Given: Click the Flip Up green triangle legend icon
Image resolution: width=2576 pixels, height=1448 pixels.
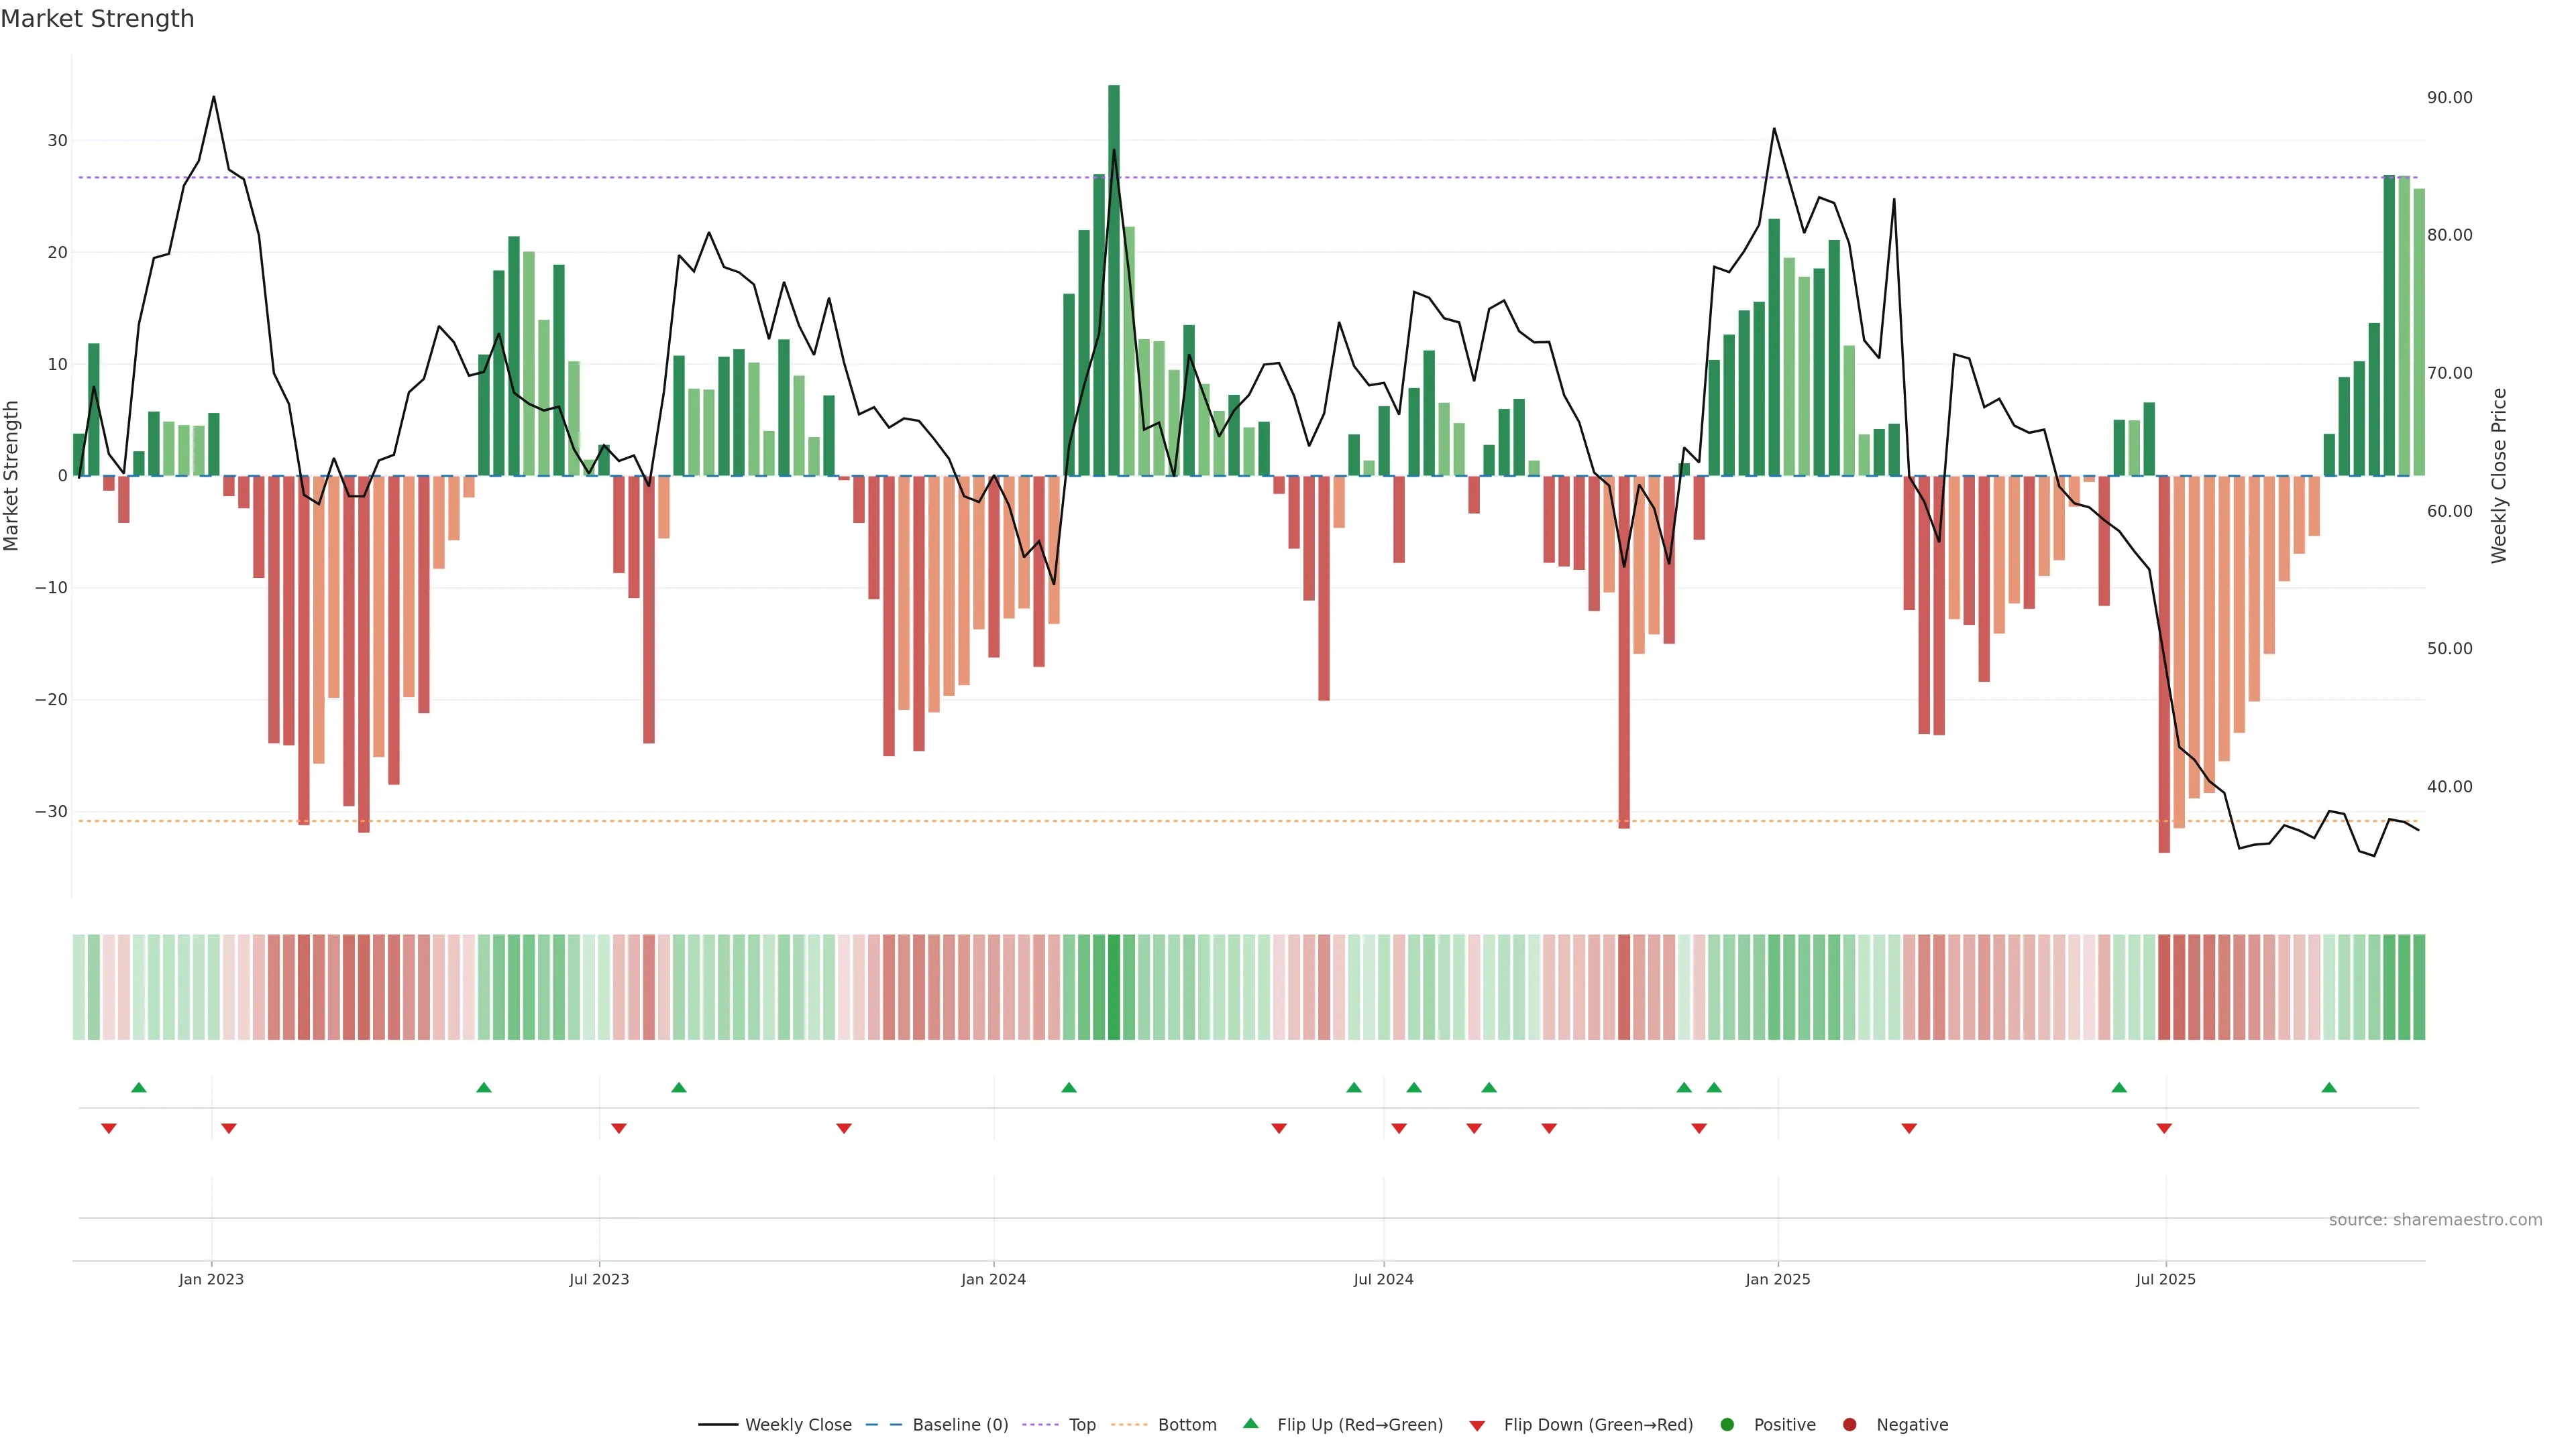Looking at the screenshot, I should tap(1250, 1423).
